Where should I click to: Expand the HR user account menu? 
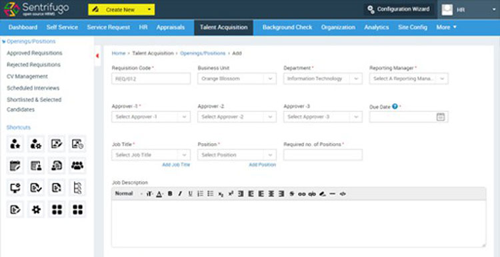coord(469,9)
